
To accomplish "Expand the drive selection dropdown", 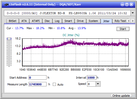I will [x=133, y=13].
